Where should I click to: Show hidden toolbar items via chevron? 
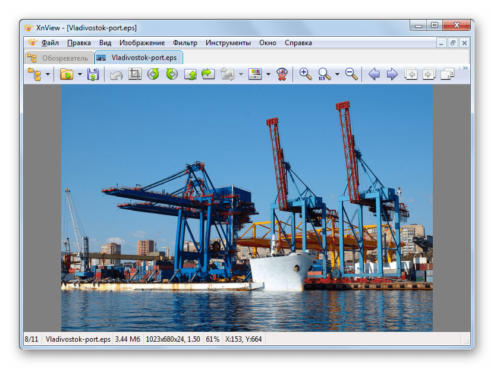[x=465, y=68]
